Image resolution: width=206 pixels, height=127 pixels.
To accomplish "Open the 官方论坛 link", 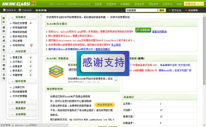I will (x=177, y=10).
